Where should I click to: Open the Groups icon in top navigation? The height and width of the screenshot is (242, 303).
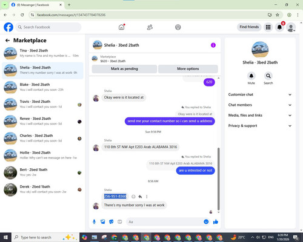[x=178, y=27]
